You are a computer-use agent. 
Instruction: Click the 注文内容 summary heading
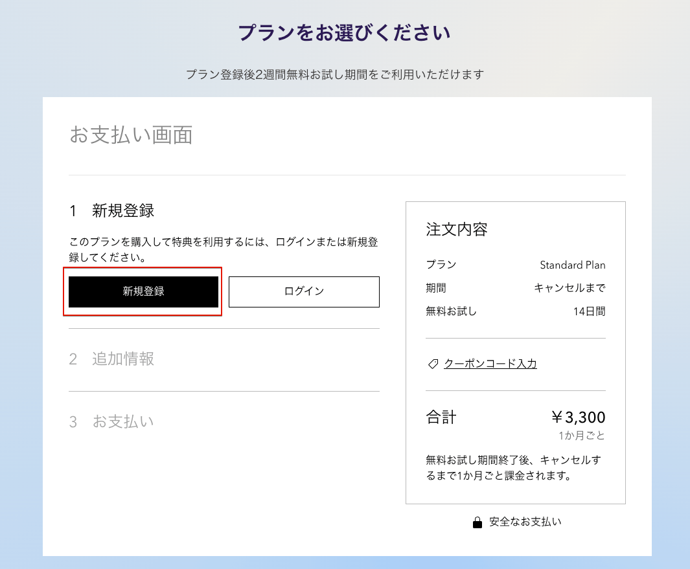point(457,229)
